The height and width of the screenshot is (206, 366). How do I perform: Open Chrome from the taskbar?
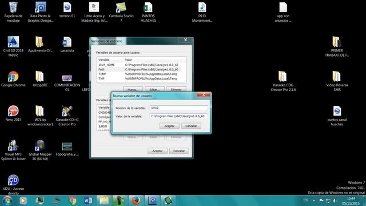pos(73,201)
